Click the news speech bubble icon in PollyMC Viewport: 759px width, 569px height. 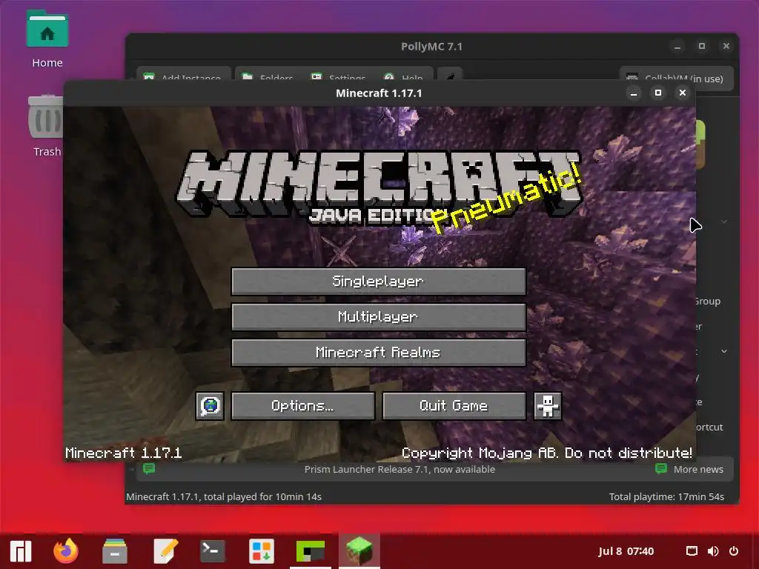(x=148, y=468)
